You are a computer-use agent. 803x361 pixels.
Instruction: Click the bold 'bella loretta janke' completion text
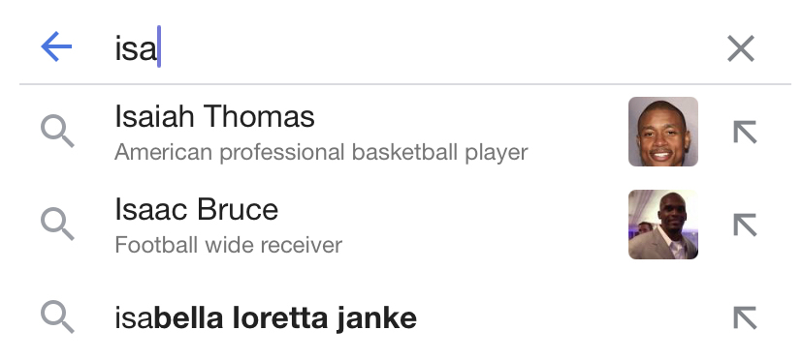[x=285, y=318]
